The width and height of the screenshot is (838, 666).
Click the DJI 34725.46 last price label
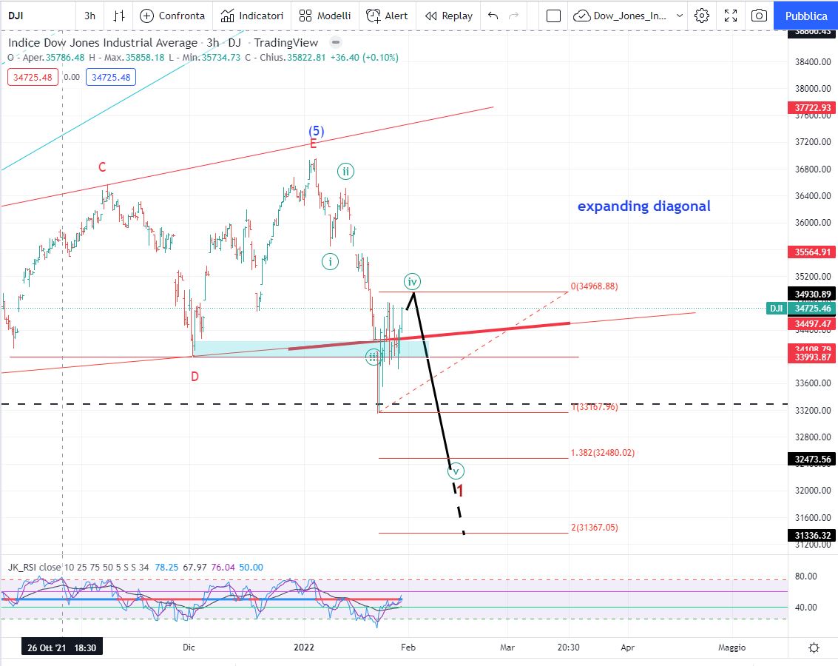pos(801,309)
